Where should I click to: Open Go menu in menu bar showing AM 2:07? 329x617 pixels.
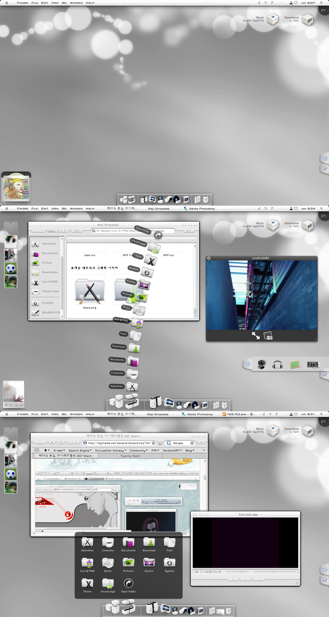click(64, 3)
